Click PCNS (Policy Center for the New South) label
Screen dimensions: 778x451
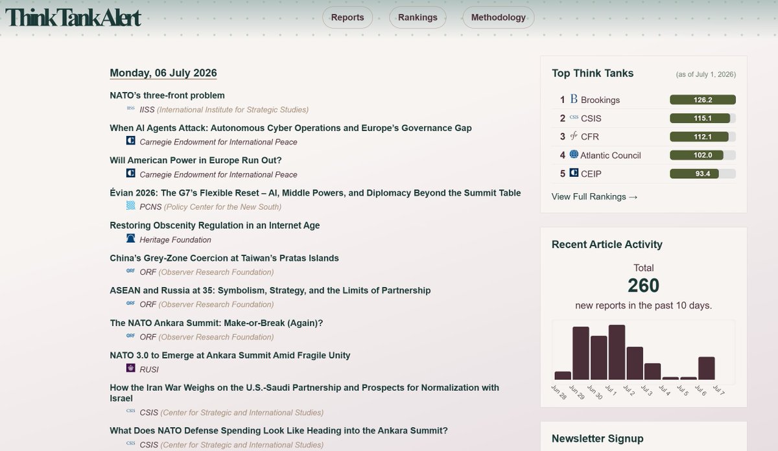211,207
